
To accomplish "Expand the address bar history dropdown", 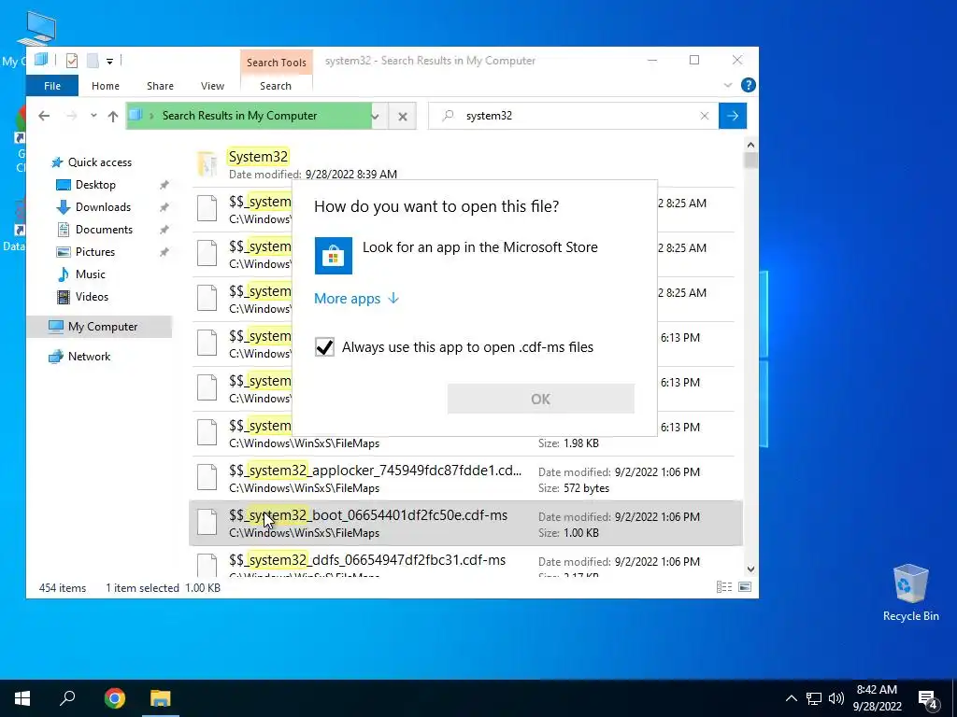I will pyautogui.click(x=376, y=116).
